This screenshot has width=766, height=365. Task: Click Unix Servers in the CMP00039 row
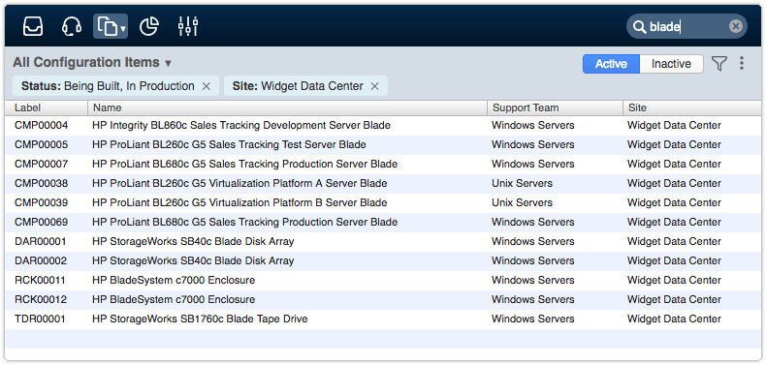click(x=522, y=202)
